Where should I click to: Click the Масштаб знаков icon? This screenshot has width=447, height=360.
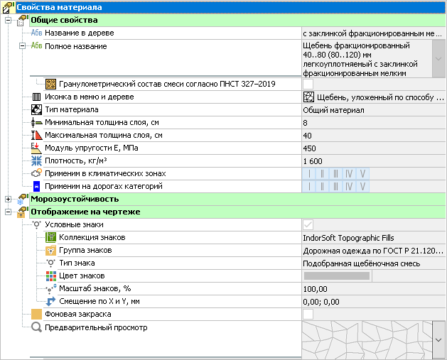click(50, 288)
